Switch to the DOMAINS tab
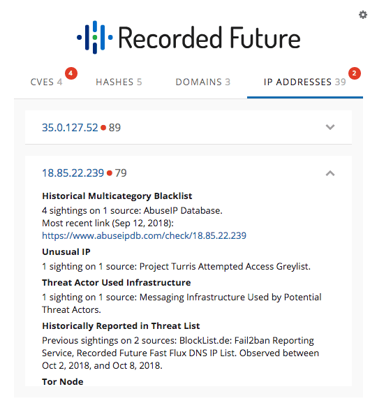 pyautogui.click(x=203, y=82)
